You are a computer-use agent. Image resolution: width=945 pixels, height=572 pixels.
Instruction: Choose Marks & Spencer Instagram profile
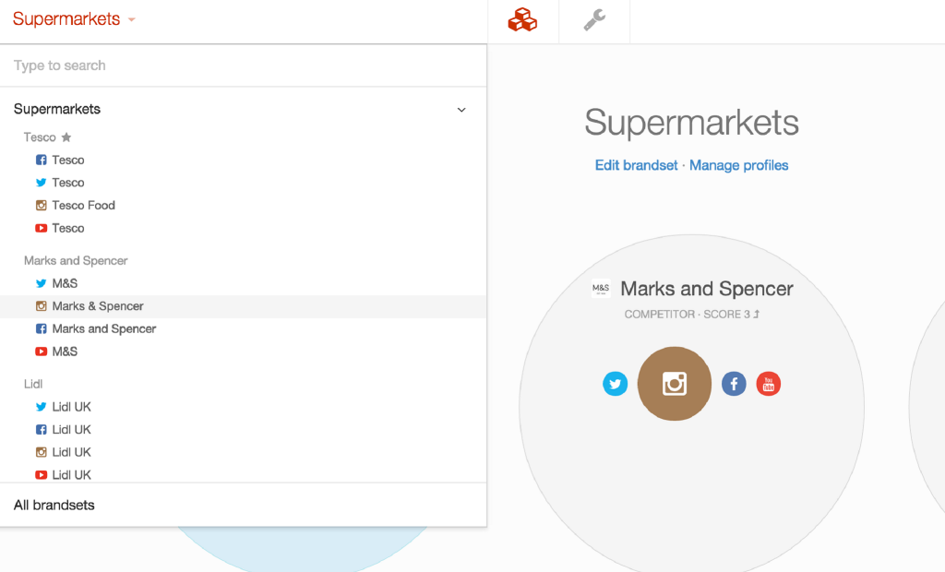[97, 306]
